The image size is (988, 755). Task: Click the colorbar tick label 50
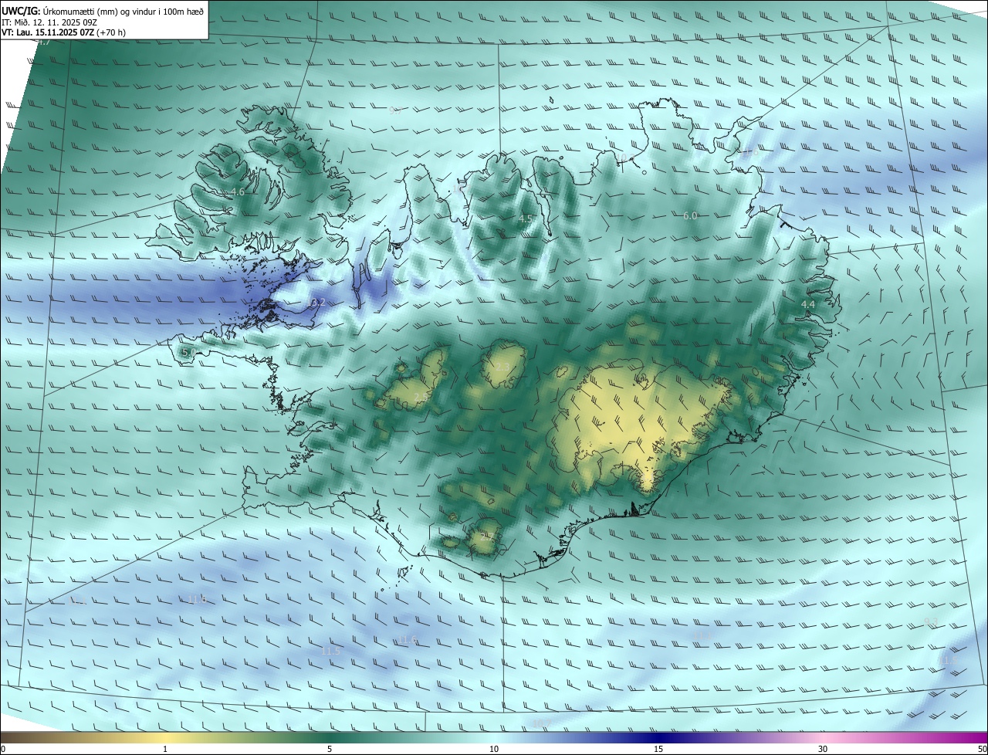pos(982,749)
